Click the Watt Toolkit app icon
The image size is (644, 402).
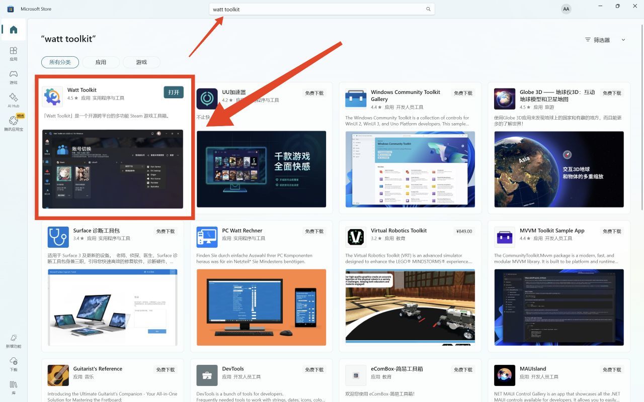coord(52,96)
